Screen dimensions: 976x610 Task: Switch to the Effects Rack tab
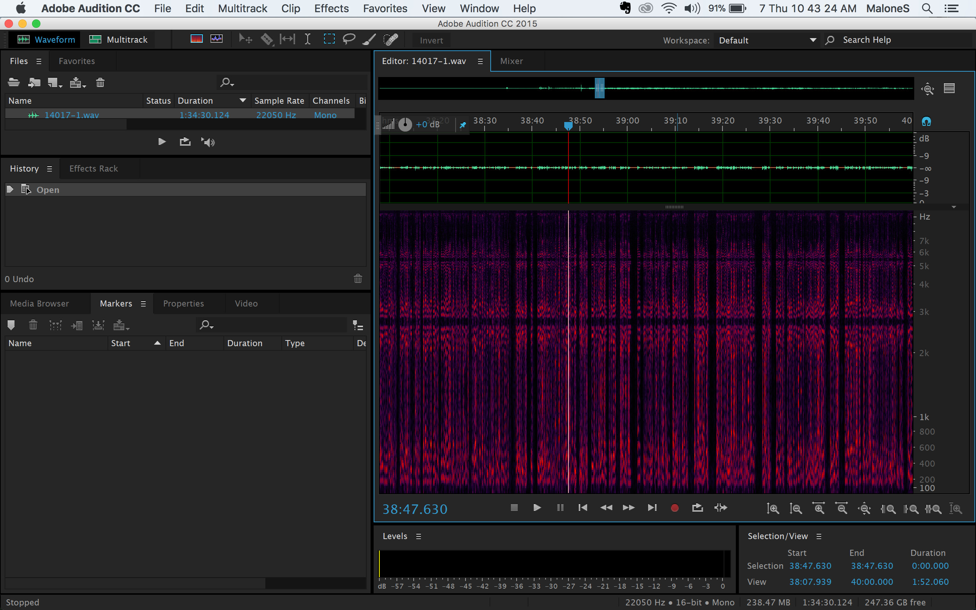(x=93, y=169)
